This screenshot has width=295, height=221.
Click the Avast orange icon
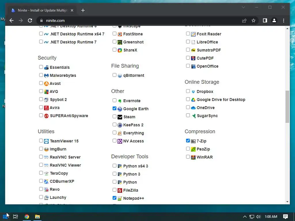46,84
